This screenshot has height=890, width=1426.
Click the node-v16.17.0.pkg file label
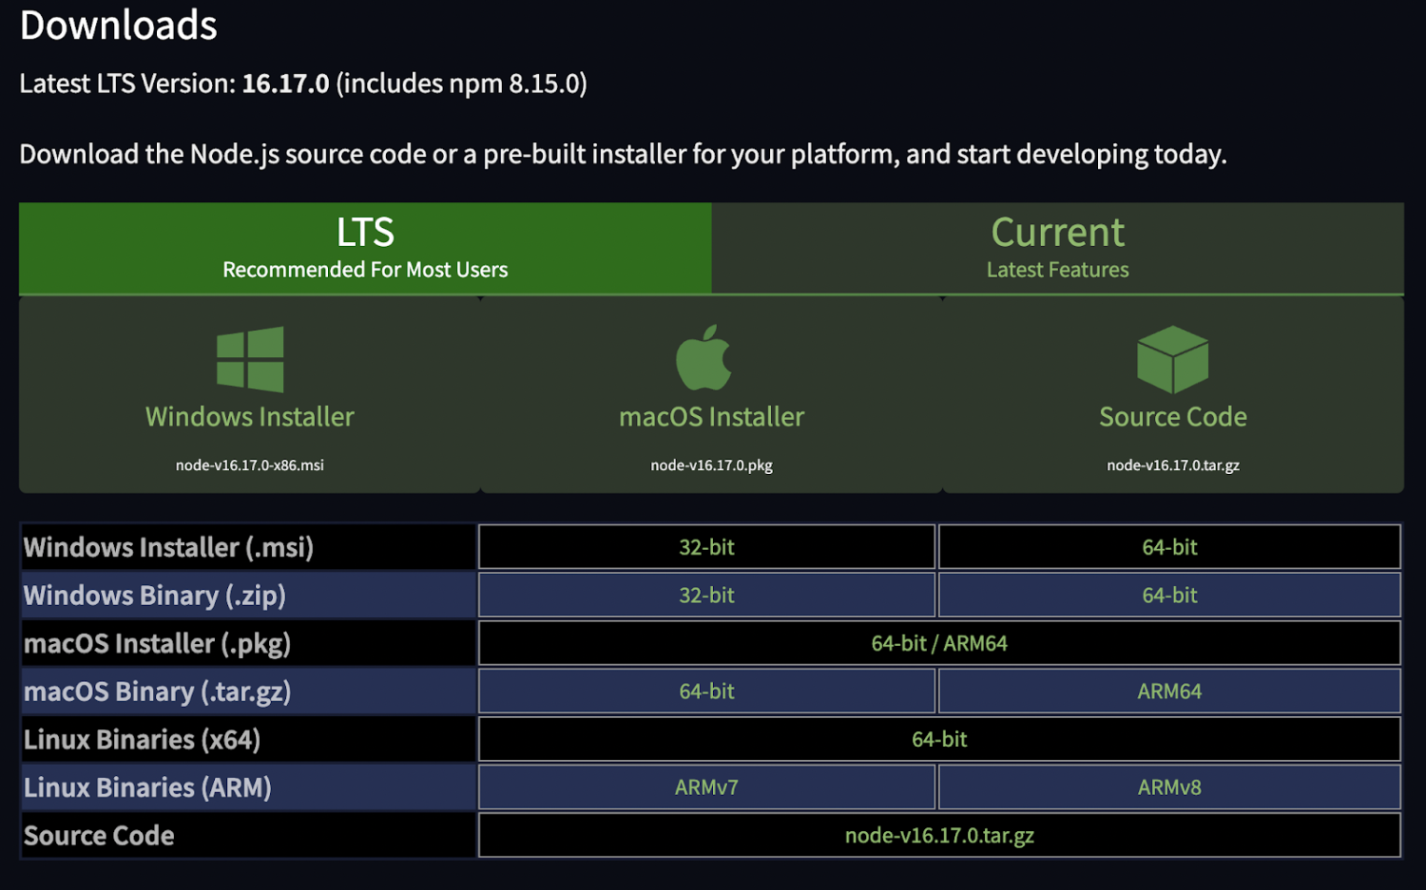coord(710,464)
